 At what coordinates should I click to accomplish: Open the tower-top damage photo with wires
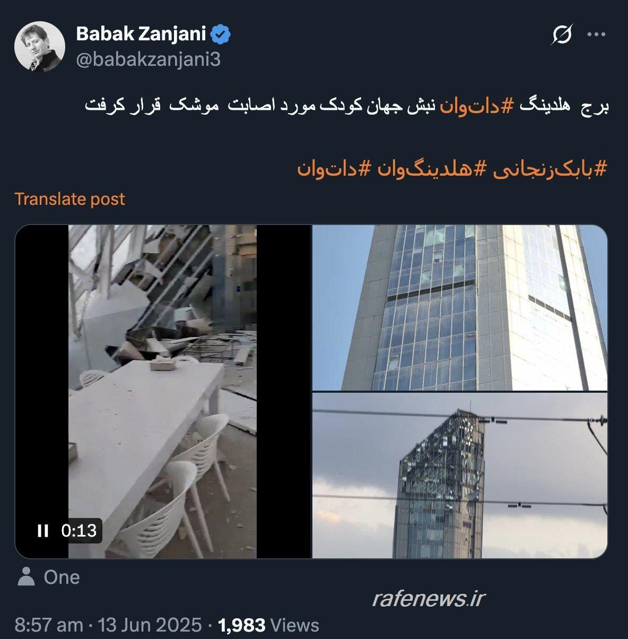459,476
